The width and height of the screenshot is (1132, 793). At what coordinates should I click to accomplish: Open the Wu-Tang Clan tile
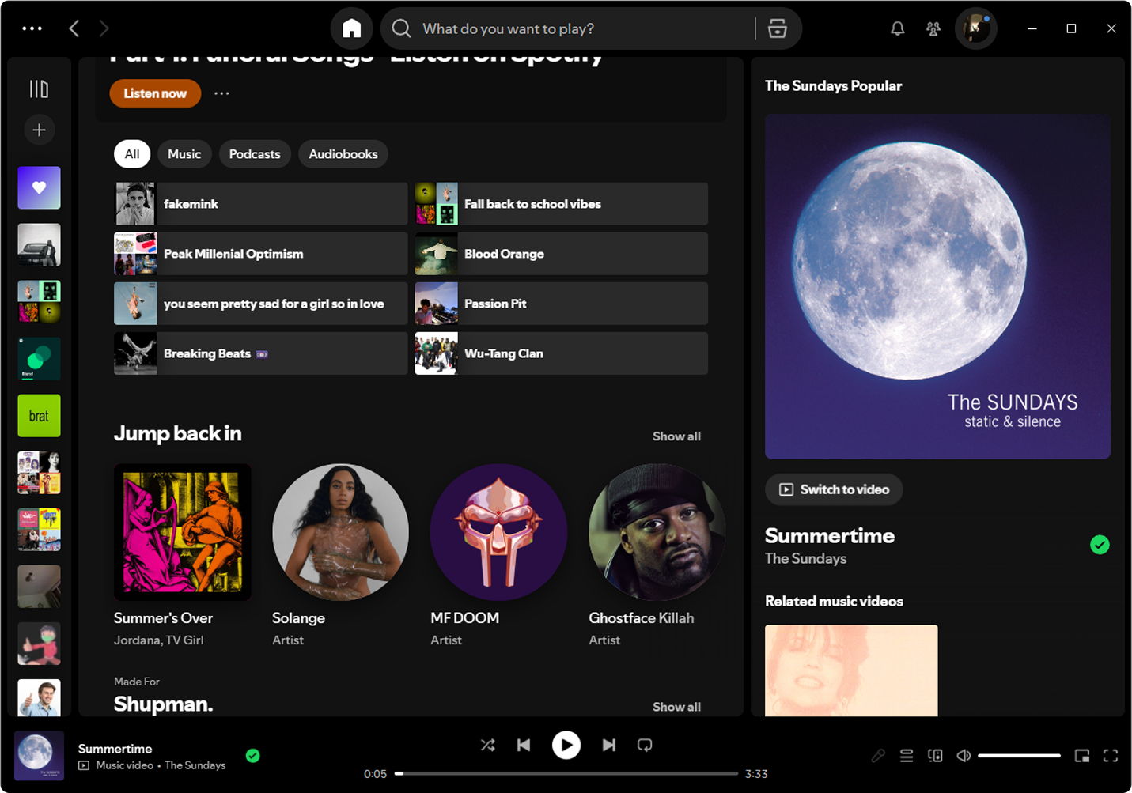pos(561,353)
